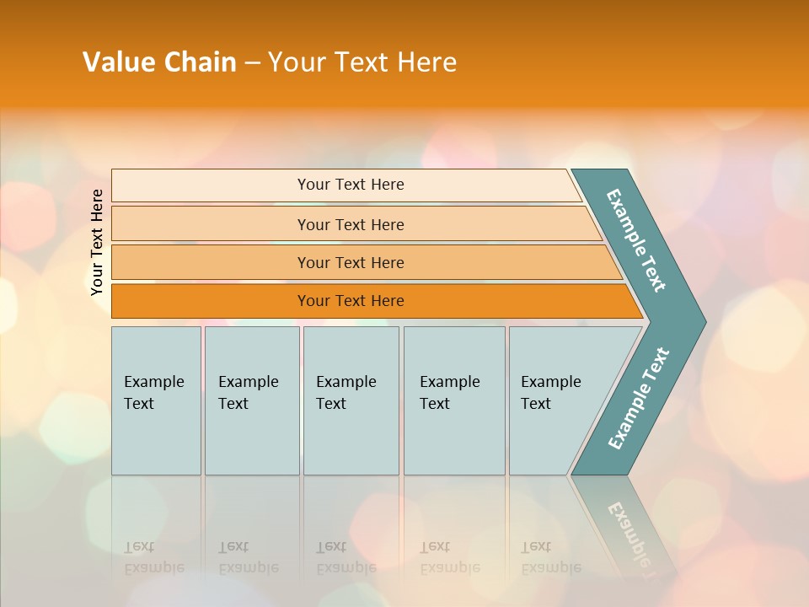Select the third 'Example Text' box
809x607 pixels.
351,400
